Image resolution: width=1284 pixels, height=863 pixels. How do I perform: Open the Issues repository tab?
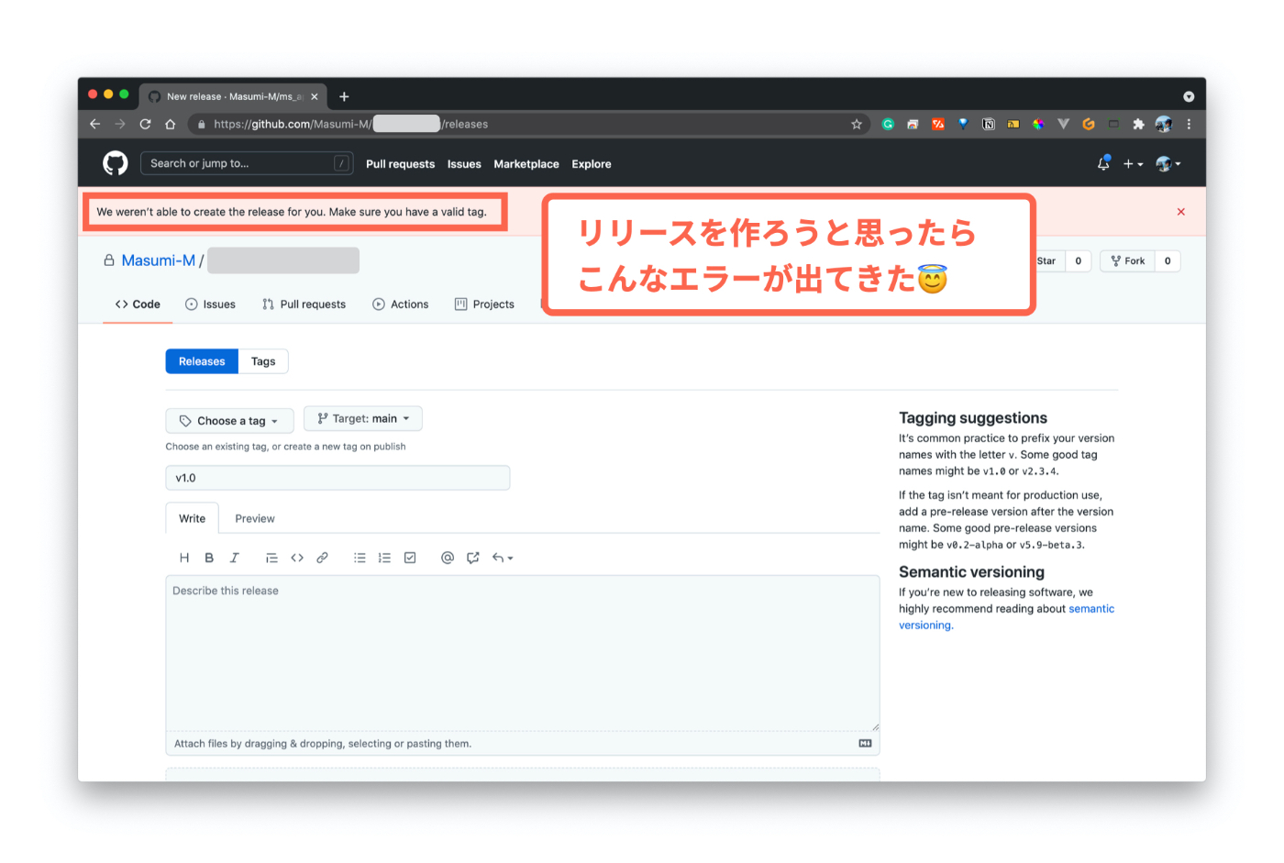(210, 304)
